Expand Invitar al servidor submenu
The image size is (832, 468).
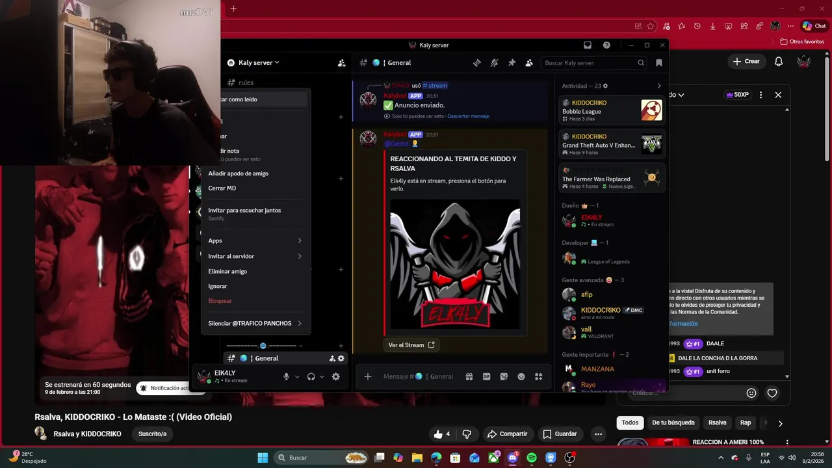255,256
